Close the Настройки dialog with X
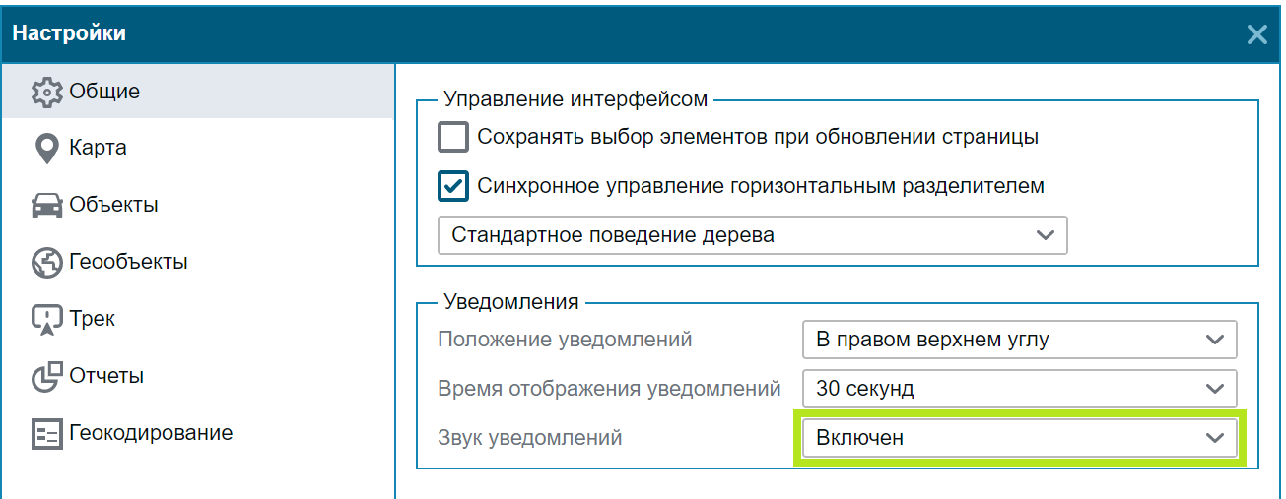This screenshot has height=499, width=1286. coord(1256,34)
